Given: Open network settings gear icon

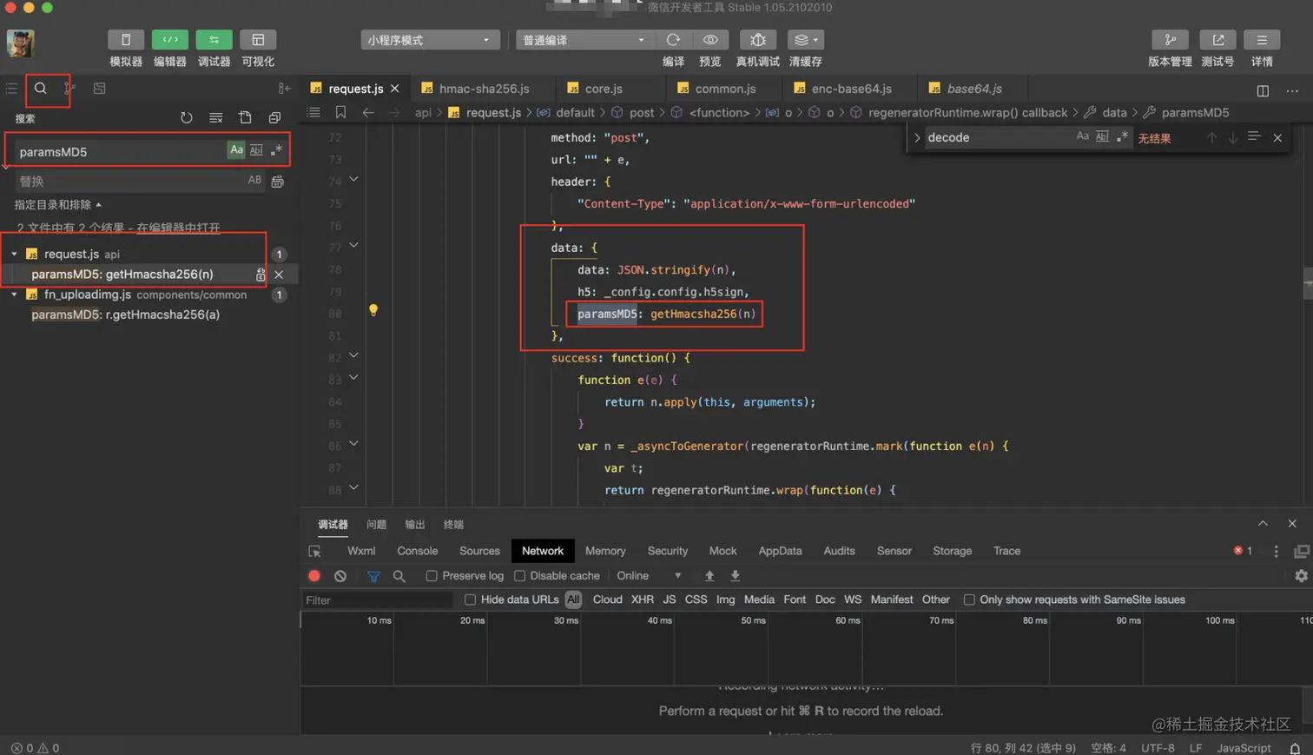Looking at the screenshot, I should (1301, 576).
